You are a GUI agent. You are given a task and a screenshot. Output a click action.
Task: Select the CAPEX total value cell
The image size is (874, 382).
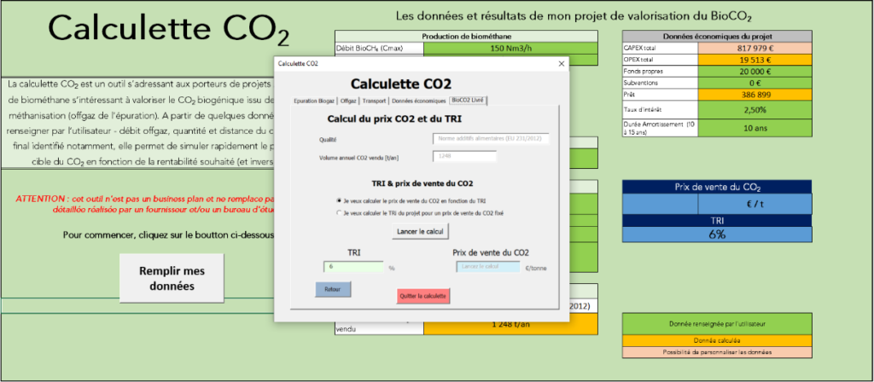[755, 49]
